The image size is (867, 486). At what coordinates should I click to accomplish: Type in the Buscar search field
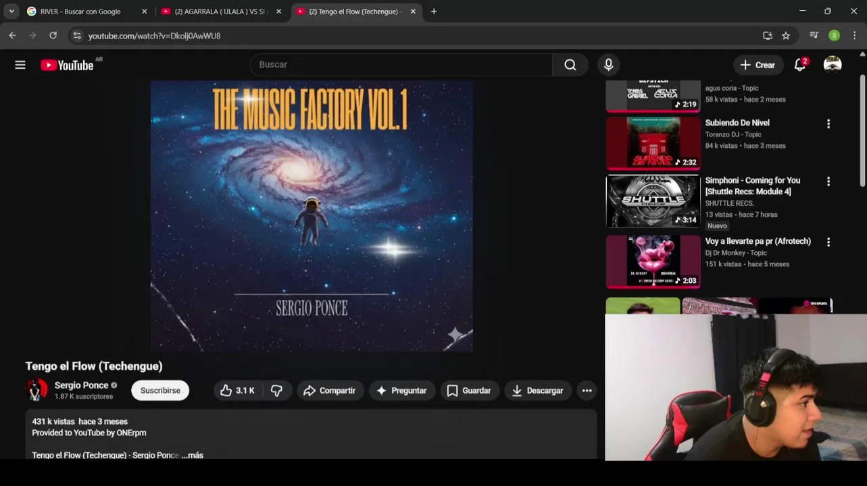tap(401, 65)
